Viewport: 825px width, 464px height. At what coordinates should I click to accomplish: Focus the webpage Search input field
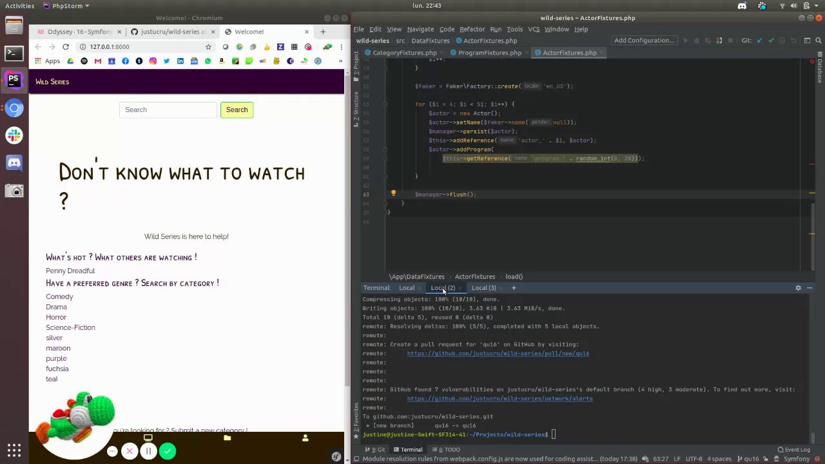tap(168, 110)
